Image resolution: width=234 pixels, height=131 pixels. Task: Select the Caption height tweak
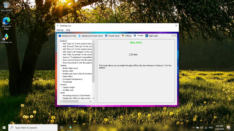pos(69,87)
